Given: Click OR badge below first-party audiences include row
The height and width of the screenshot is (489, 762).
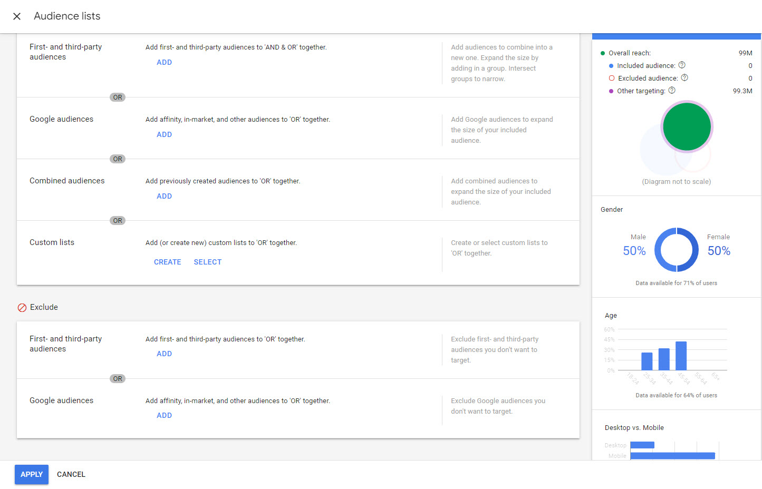Looking at the screenshot, I should (118, 97).
